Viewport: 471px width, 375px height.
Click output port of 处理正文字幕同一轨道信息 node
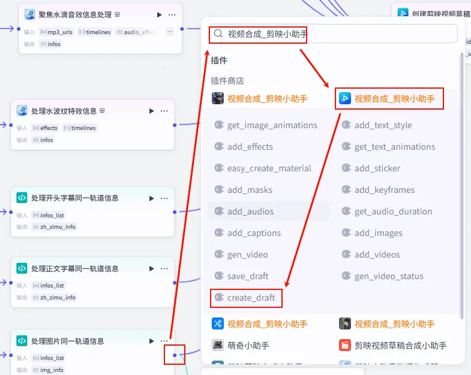click(175, 283)
